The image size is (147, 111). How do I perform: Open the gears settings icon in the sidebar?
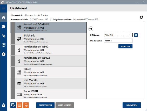(4, 36)
